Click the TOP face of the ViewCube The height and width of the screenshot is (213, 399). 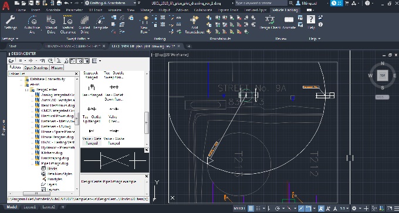383,75
